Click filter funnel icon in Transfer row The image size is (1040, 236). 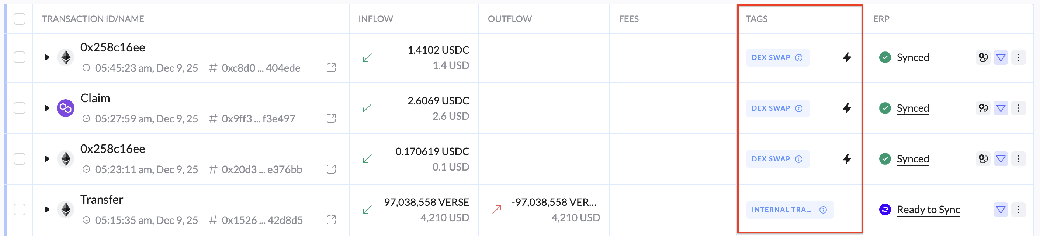tap(1001, 210)
